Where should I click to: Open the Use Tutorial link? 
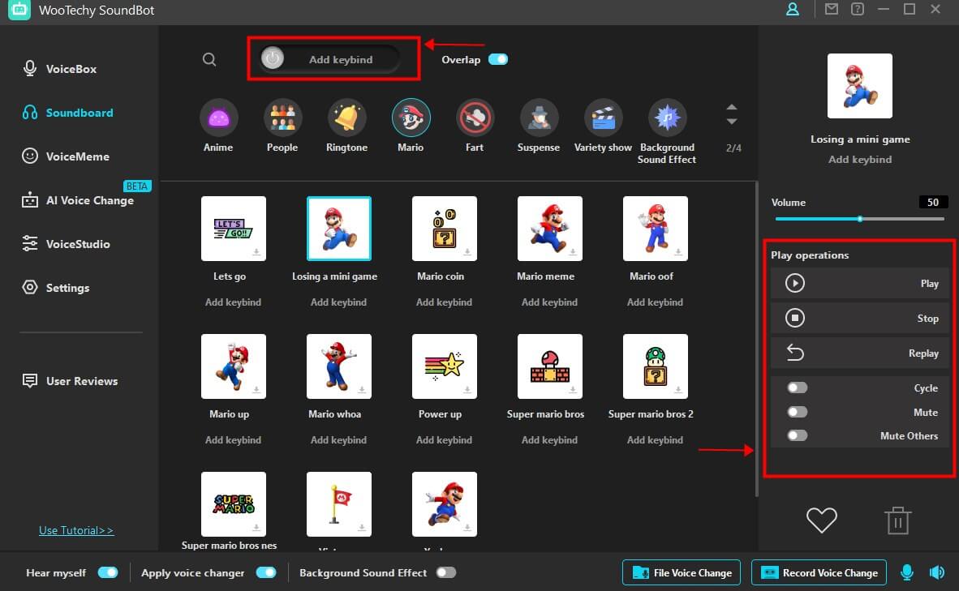click(76, 530)
